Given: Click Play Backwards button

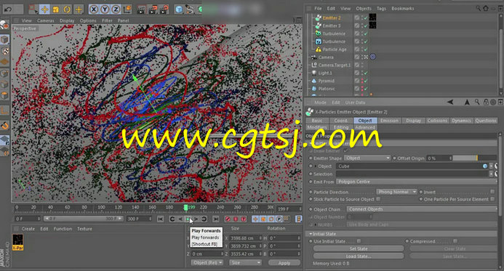Looking at the screenshot, I should [180, 219].
